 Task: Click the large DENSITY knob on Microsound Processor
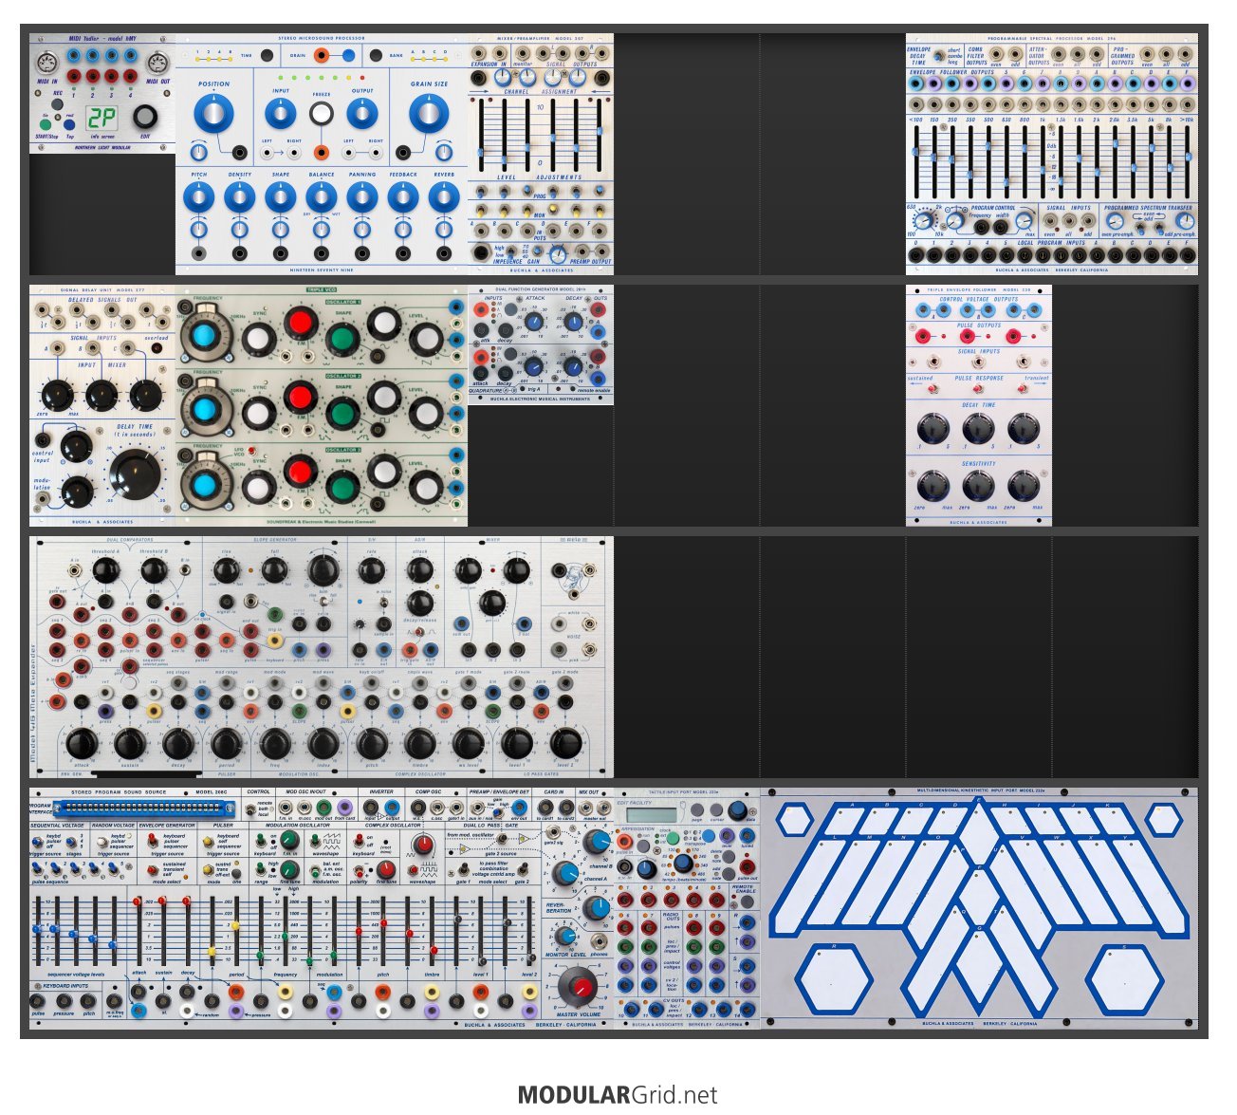(240, 197)
